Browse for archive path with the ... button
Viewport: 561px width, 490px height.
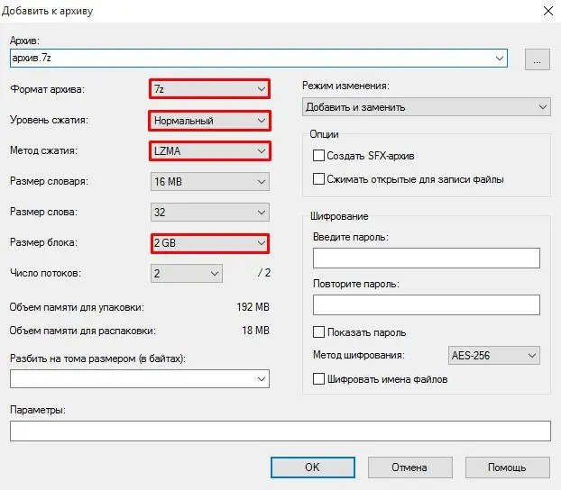tap(537, 59)
